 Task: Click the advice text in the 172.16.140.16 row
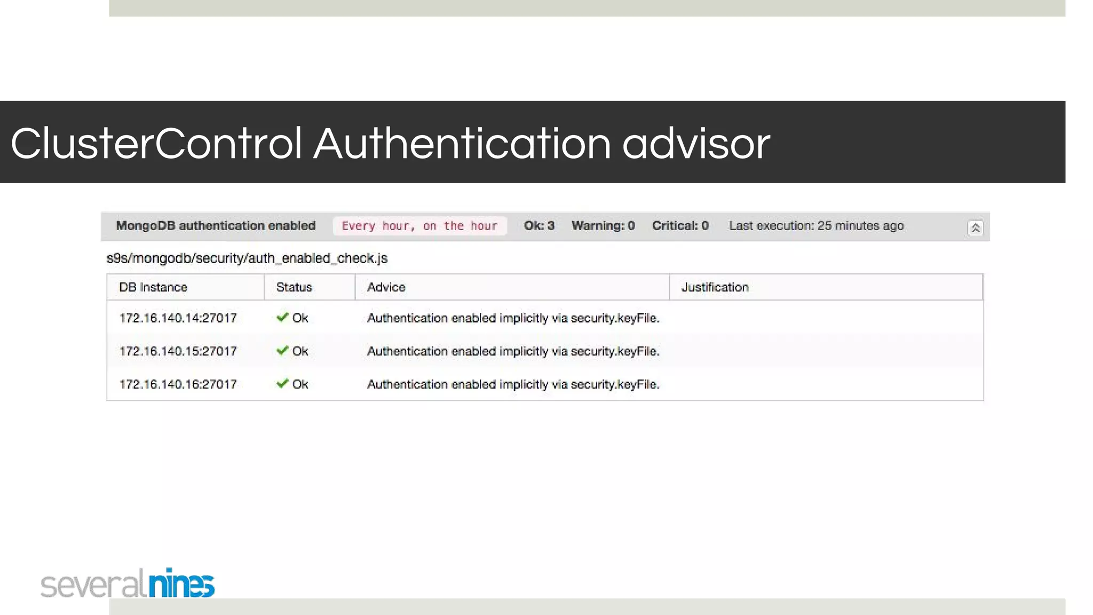coord(513,384)
